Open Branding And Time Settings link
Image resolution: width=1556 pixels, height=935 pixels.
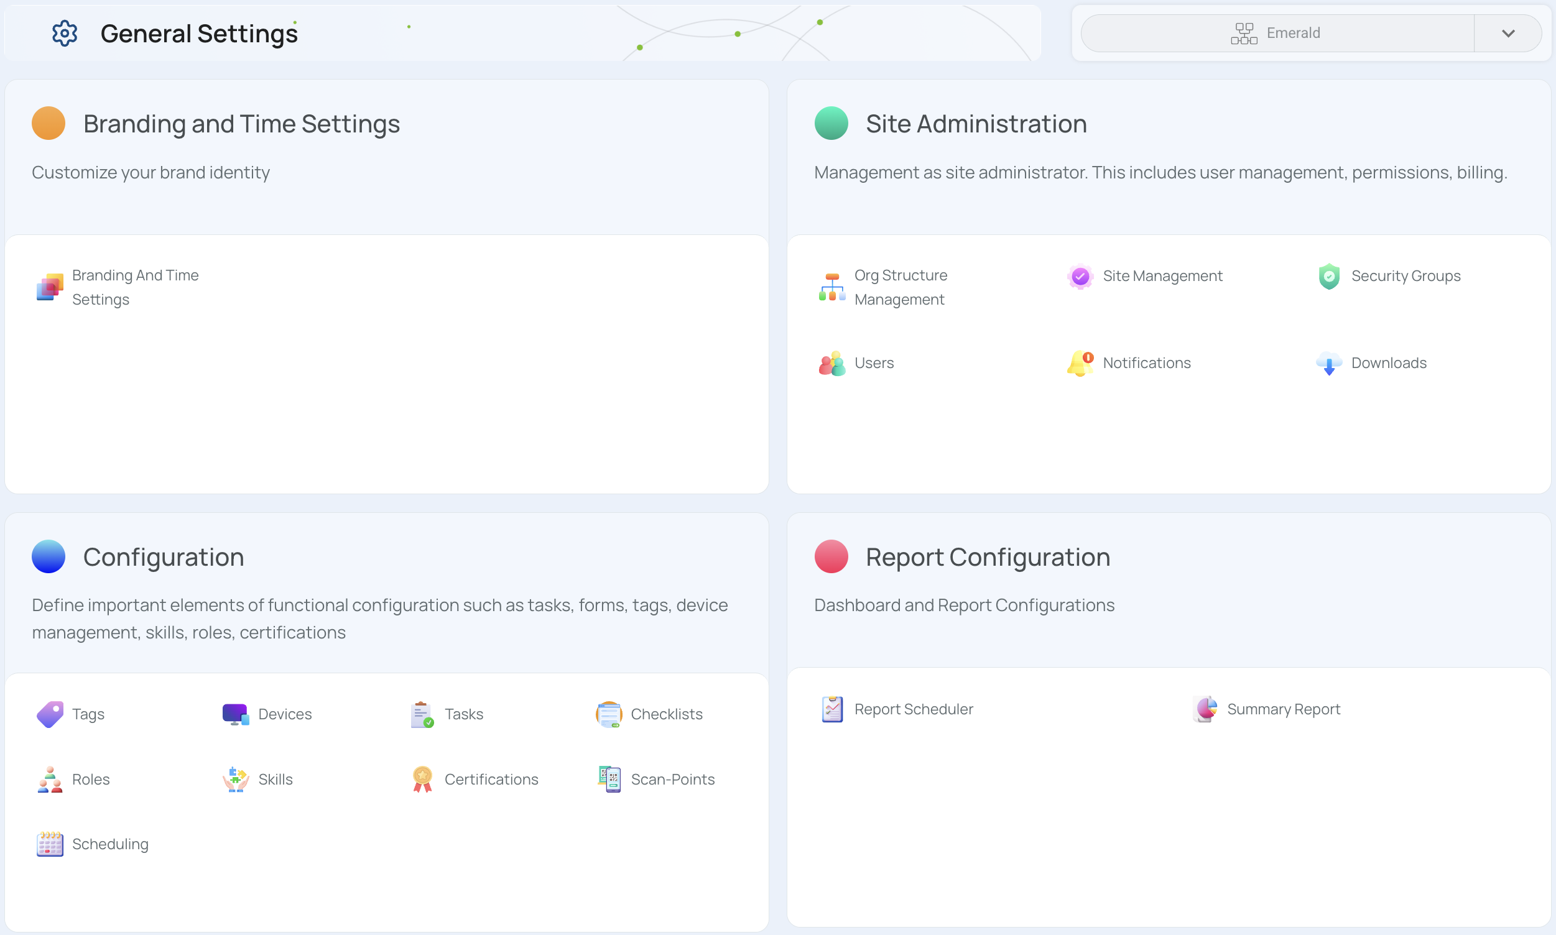(135, 287)
